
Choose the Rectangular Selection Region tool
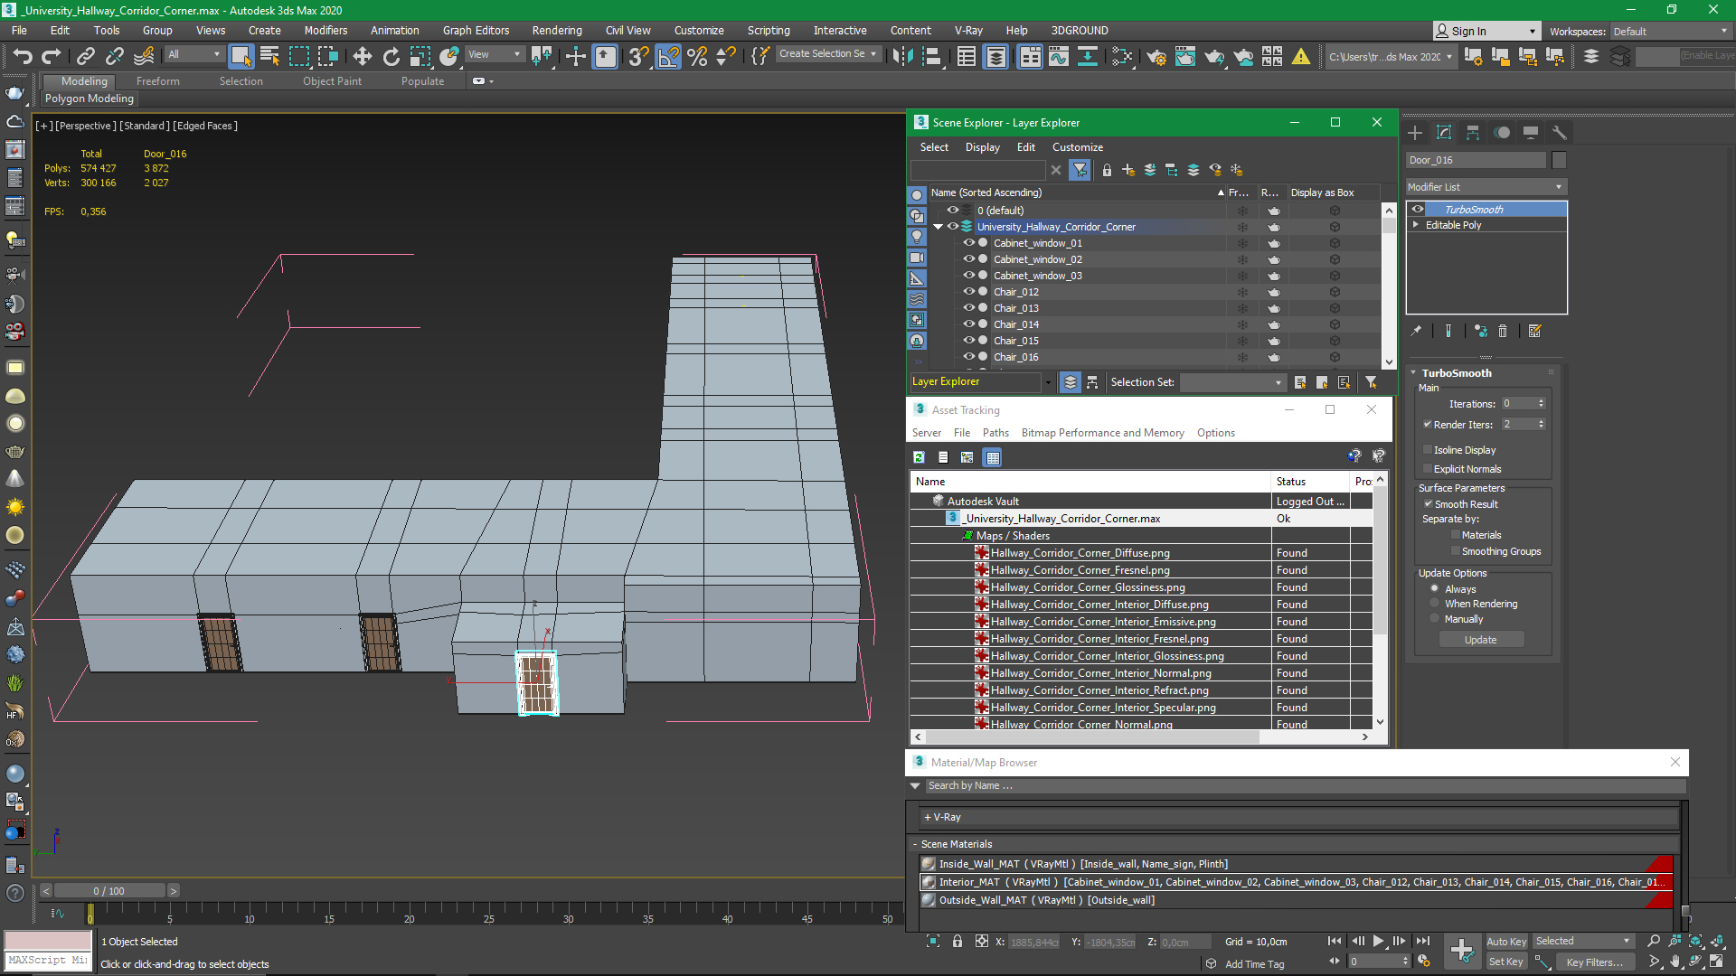pyautogui.click(x=298, y=56)
